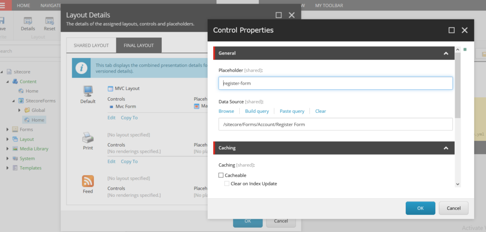Click the Mvc Form rendering icon
This screenshot has height=232, width=486.
(x=111, y=107)
